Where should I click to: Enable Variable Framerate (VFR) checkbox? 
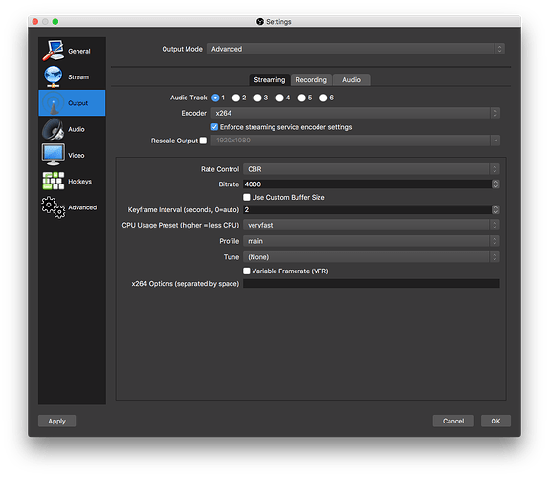(x=247, y=271)
